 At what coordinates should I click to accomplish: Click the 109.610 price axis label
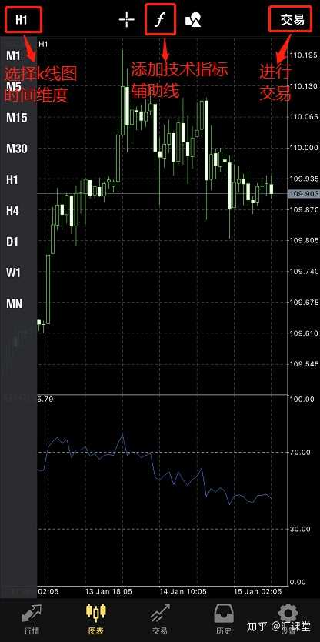click(x=304, y=333)
